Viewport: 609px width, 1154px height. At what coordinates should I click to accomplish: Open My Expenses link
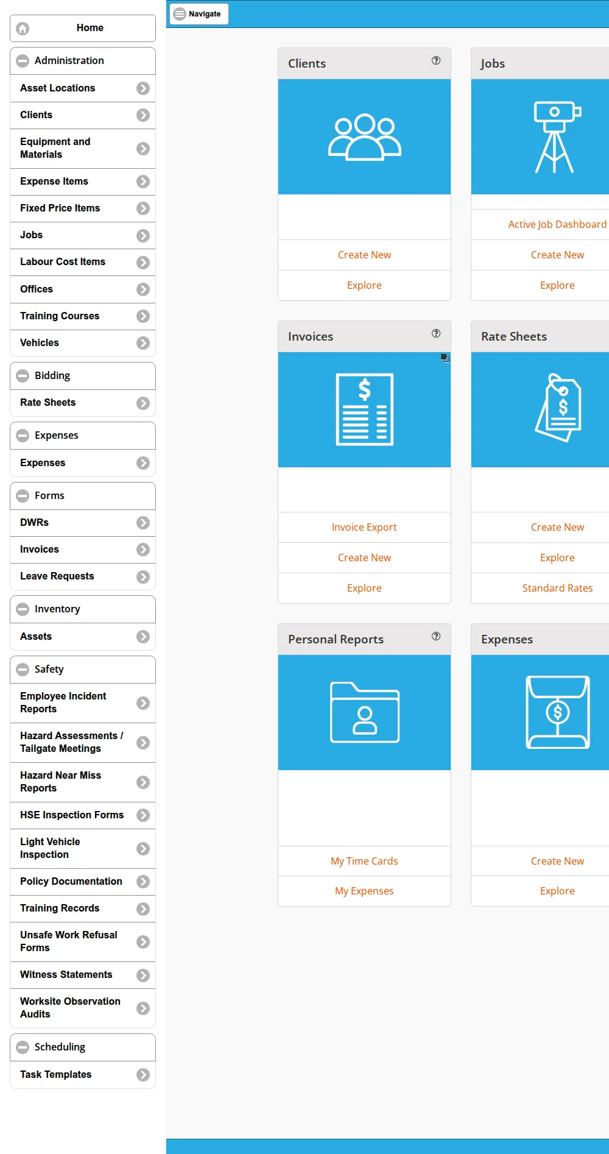pyautogui.click(x=364, y=891)
